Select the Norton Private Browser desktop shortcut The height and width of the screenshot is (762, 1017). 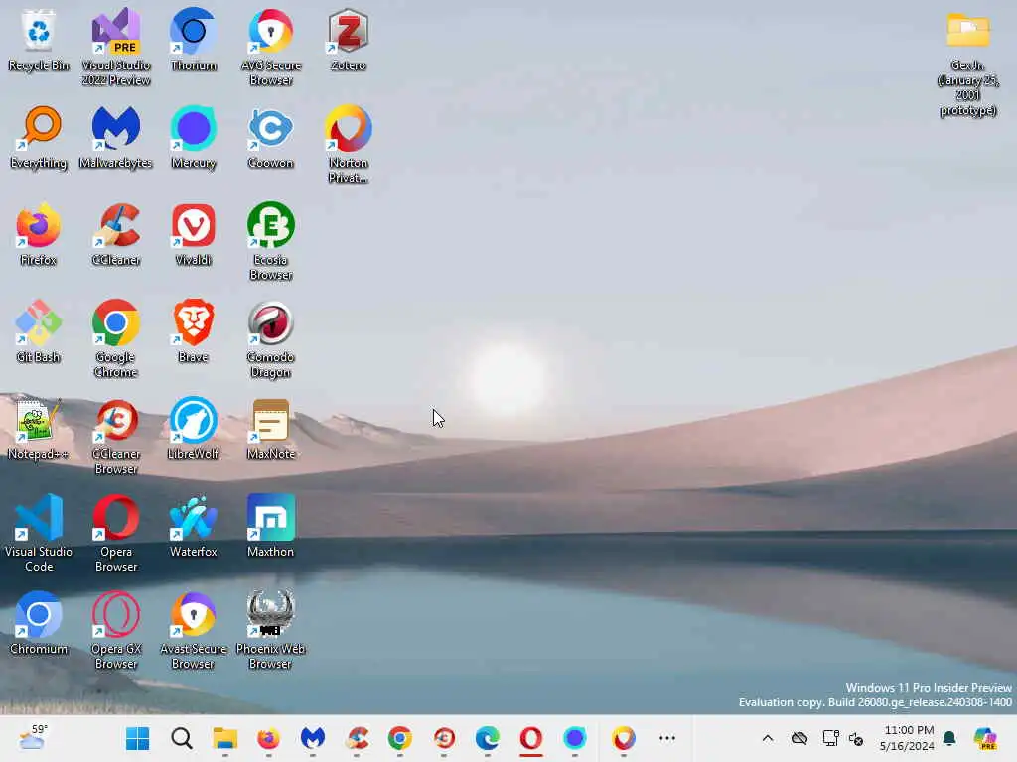tap(349, 144)
